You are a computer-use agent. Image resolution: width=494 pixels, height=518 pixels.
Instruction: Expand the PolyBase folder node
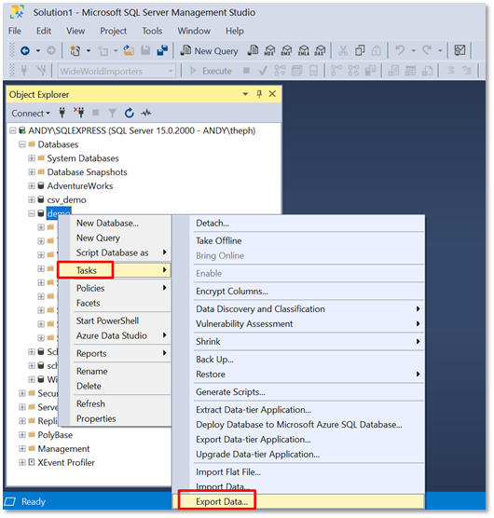[x=21, y=435]
